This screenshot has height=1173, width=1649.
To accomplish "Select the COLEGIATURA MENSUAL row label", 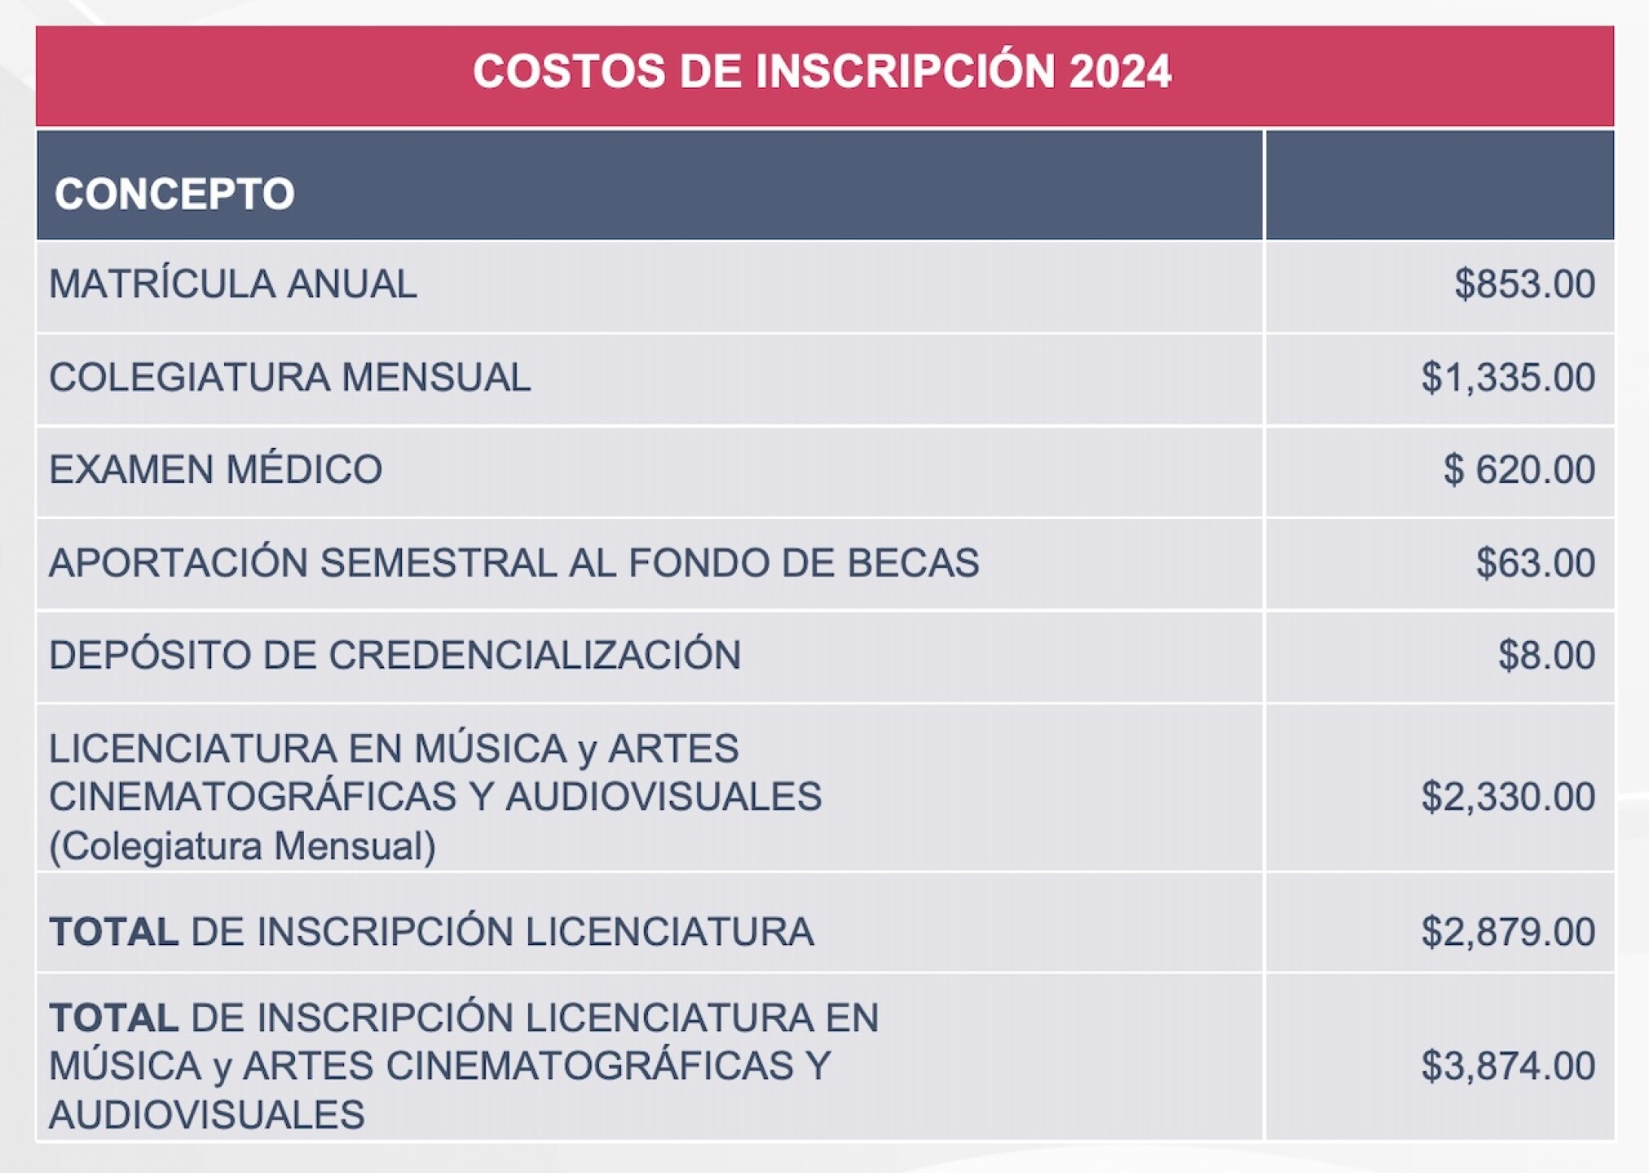I will (x=289, y=378).
